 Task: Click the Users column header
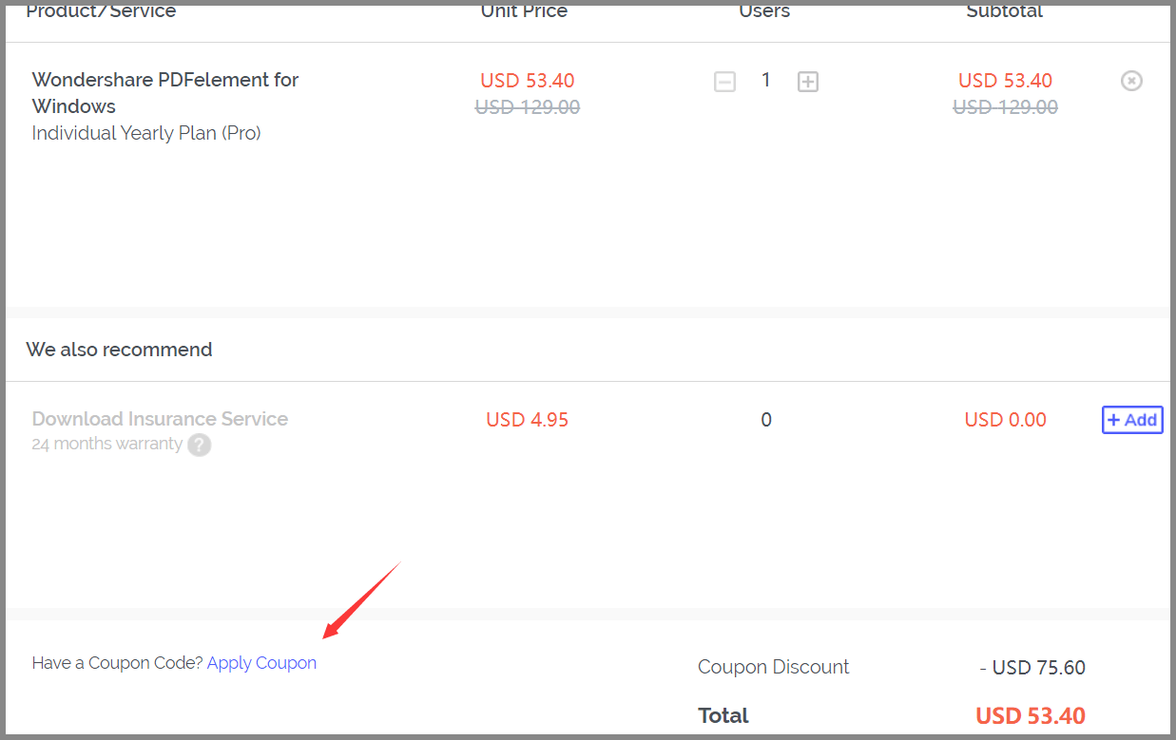(x=763, y=11)
